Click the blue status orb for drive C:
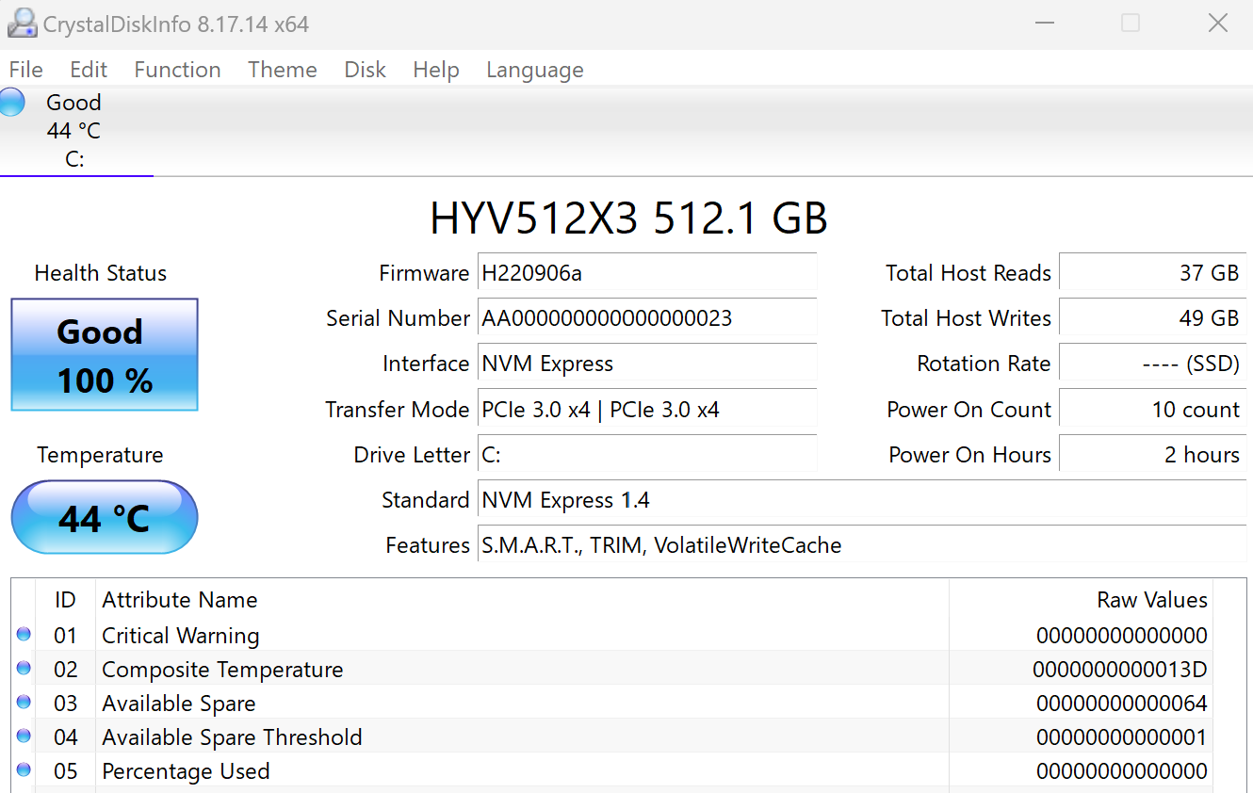 pos(12,102)
